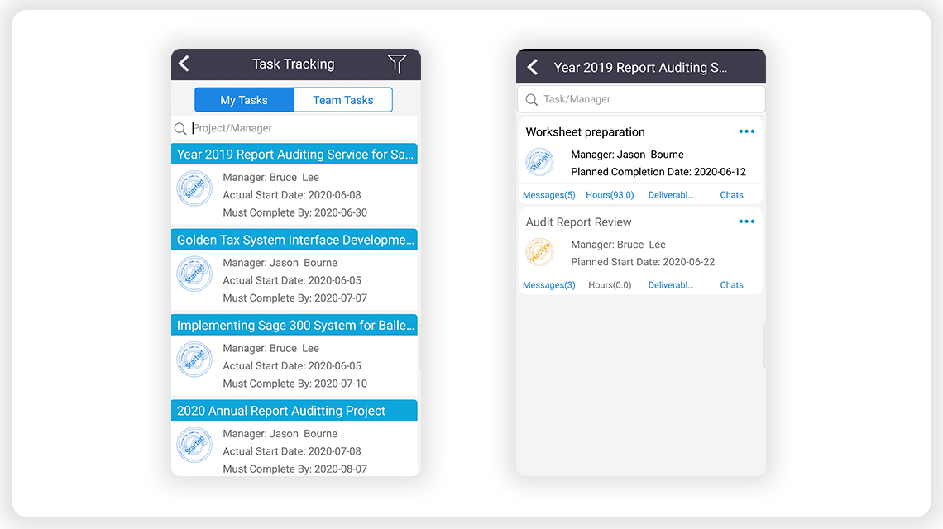Image resolution: width=943 pixels, height=529 pixels.
Task: Click 'Must Complete By: 2020-08-07' text
Action: 294,469
